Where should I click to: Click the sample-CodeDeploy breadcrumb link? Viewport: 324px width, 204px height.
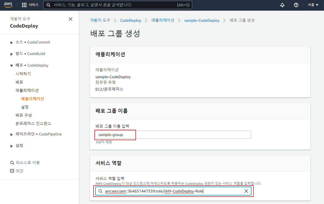click(202, 20)
